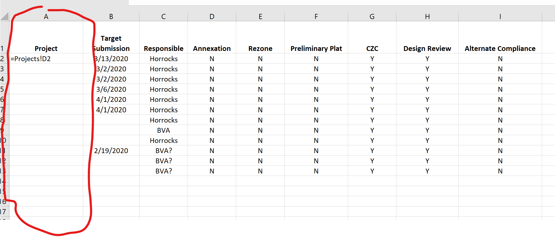Select the Preliminary Plat header cell

click(316, 37)
